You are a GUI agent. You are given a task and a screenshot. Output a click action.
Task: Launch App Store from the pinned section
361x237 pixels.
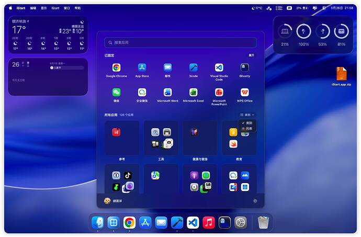(x=142, y=67)
